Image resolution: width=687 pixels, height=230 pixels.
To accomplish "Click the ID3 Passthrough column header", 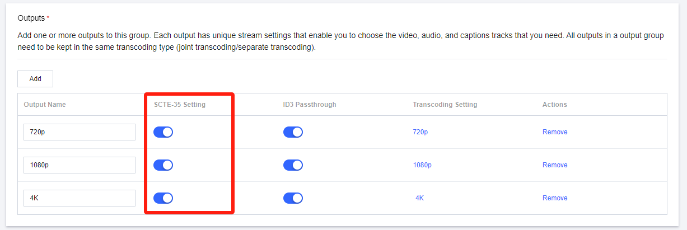I will (310, 105).
